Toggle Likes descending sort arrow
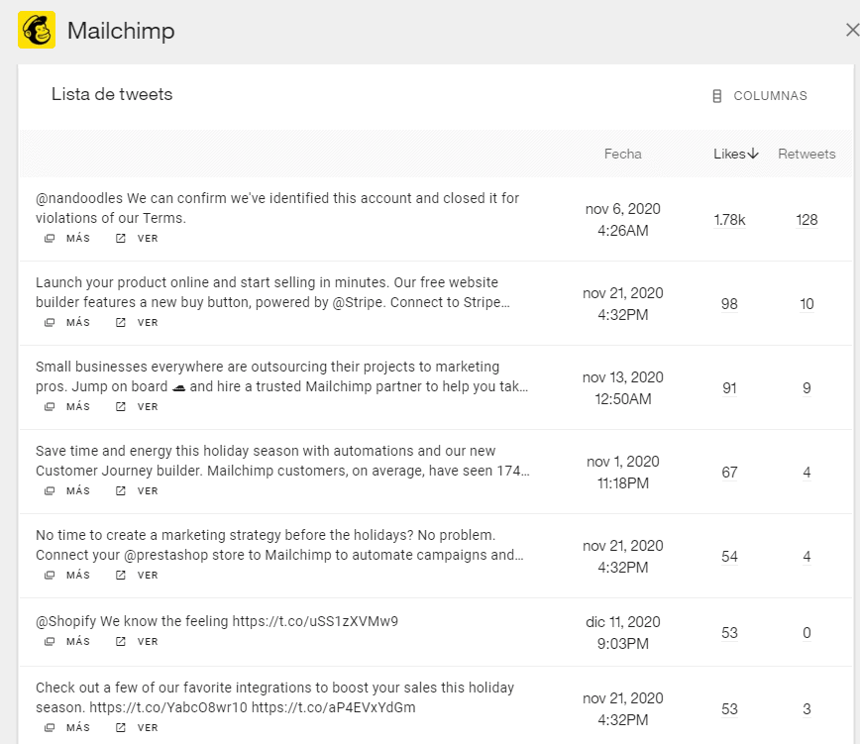 (x=753, y=154)
